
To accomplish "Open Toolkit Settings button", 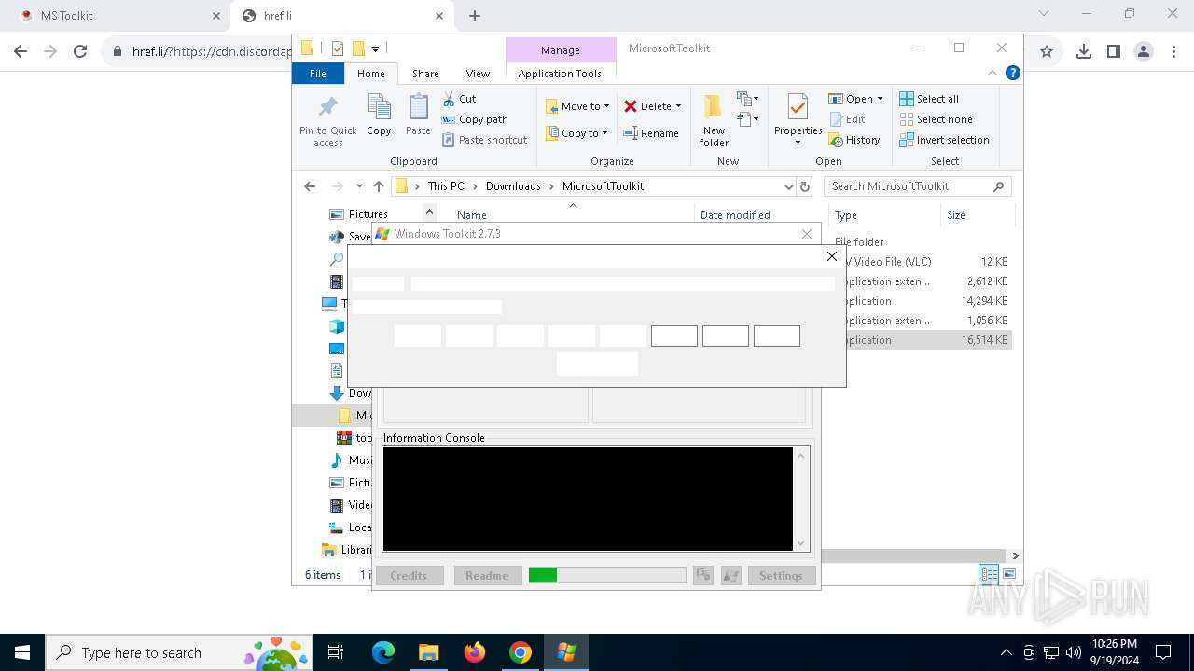I will (781, 576).
